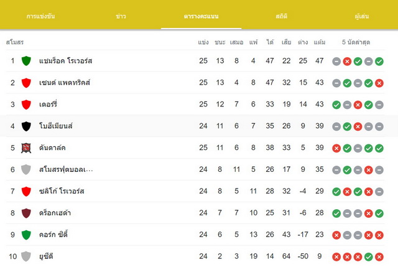Viewport: 398px width, 272px height.
Task: Click the green Cork City shield crest
Action: point(26,235)
